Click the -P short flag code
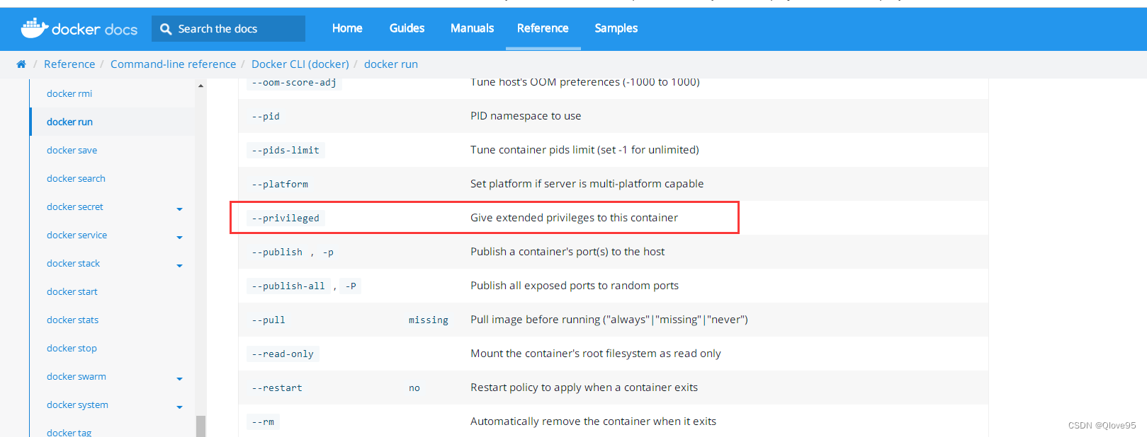The width and height of the screenshot is (1147, 437). (351, 286)
